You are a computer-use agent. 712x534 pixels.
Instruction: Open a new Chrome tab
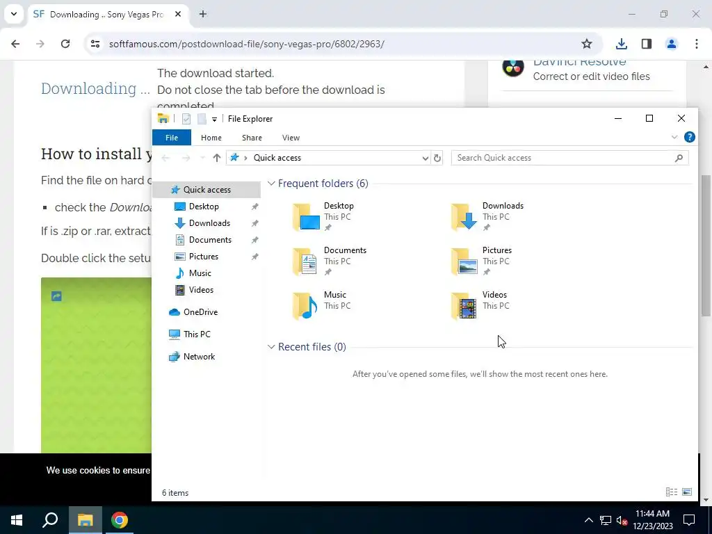coord(203,14)
